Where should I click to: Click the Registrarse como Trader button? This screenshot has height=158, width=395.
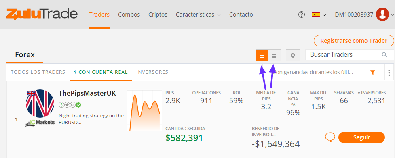(354, 41)
